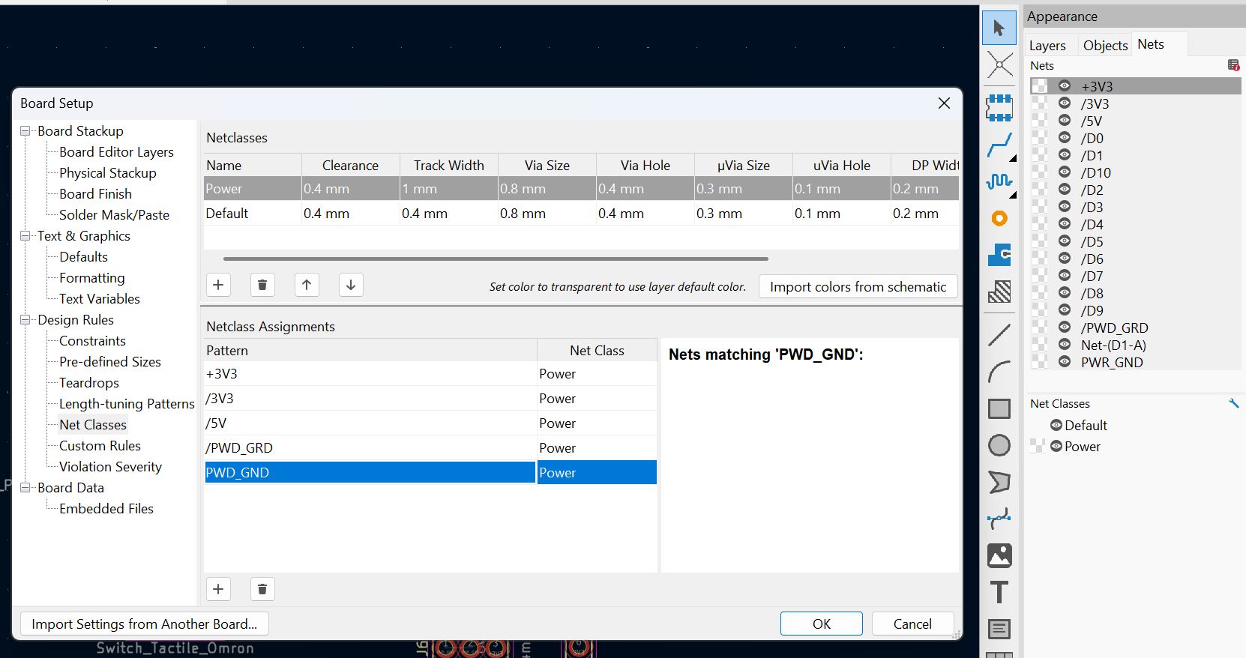This screenshot has width=1246, height=658.
Task: Click Import colors from schematic
Action: pyautogui.click(x=858, y=286)
